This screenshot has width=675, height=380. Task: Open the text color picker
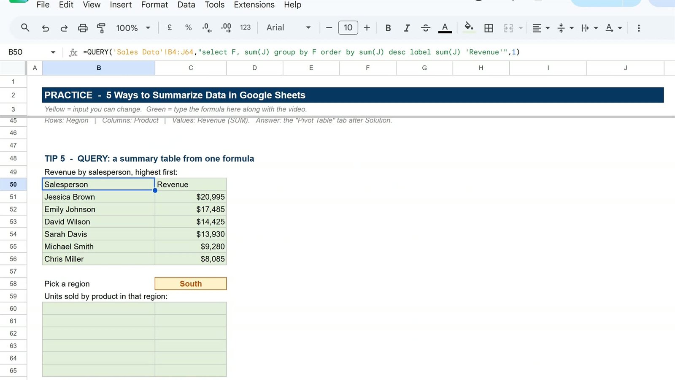pyautogui.click(x=445, y=28)
